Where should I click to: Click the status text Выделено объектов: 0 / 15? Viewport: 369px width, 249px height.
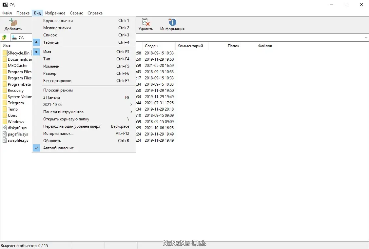click(x=24, y=246)
